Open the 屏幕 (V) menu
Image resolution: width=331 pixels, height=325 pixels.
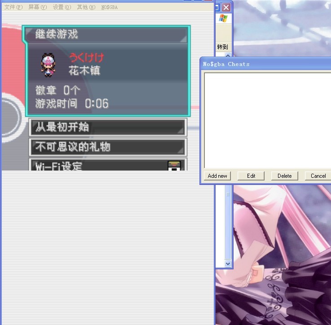38,7
